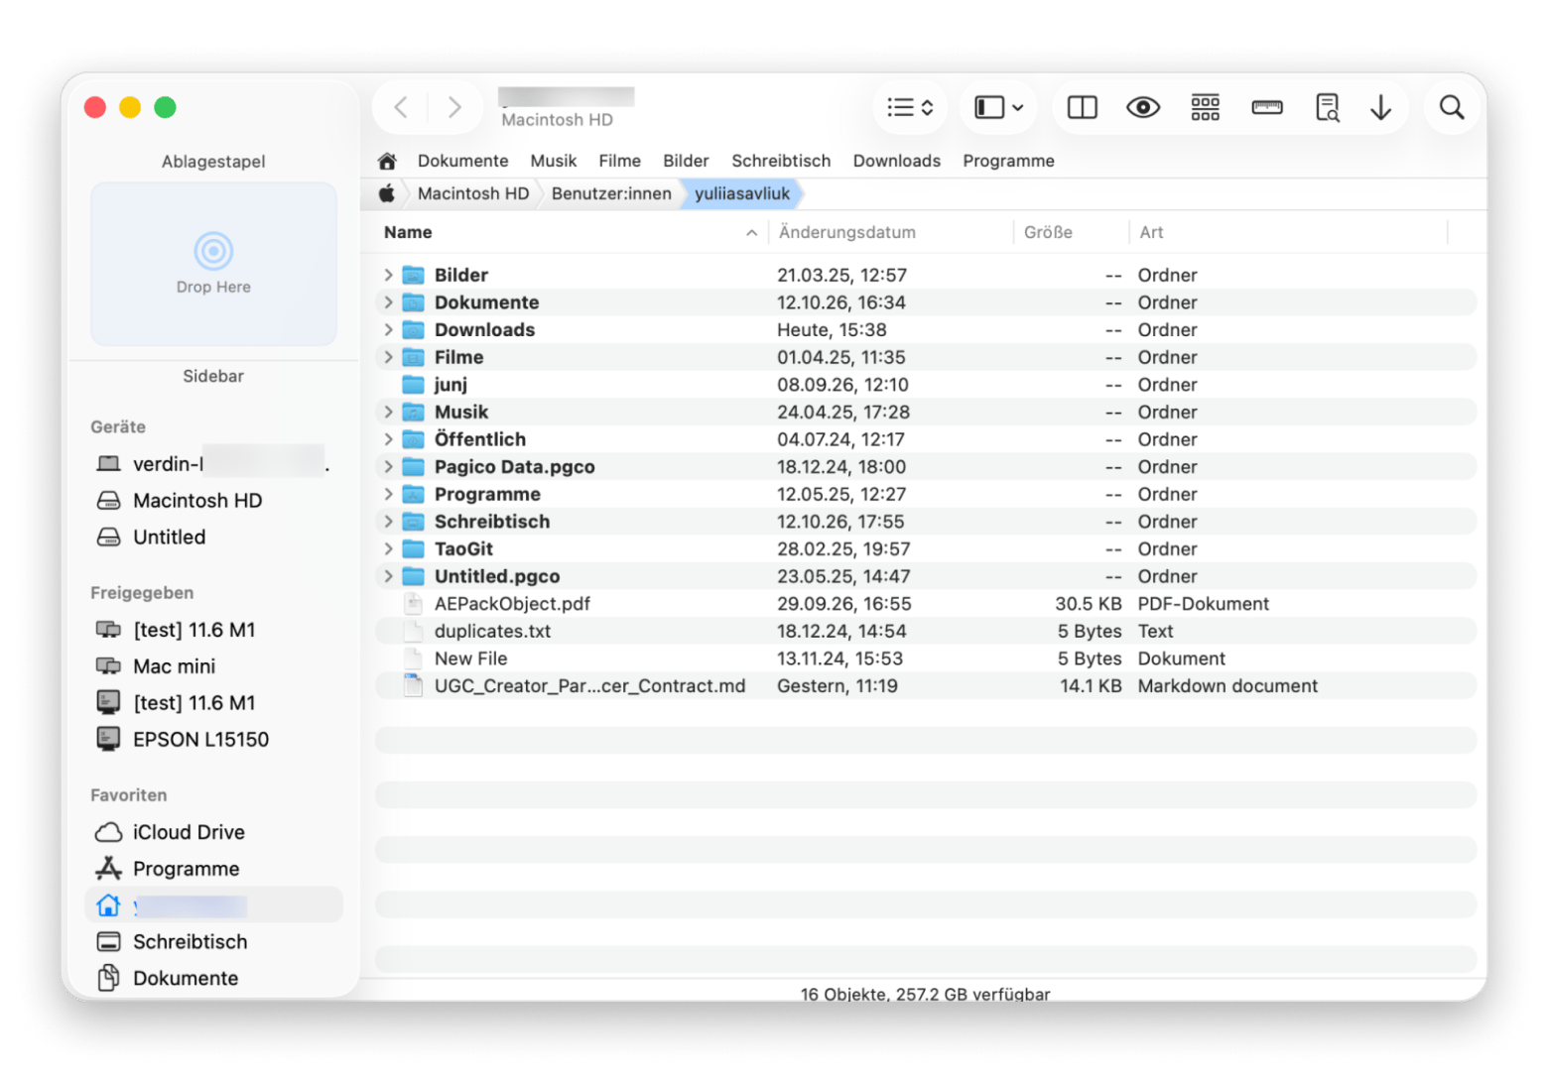This screenshot has height=1081, width=1548.
Task: Click the grid icon view button
Action: pos(1205,107)
